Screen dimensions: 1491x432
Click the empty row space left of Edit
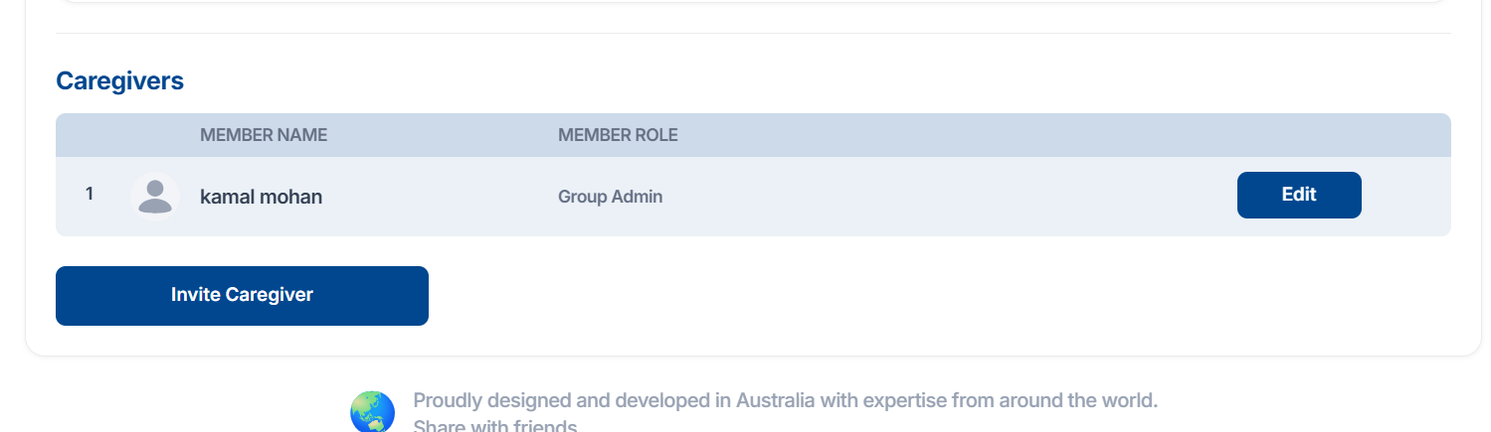point(945,197)
